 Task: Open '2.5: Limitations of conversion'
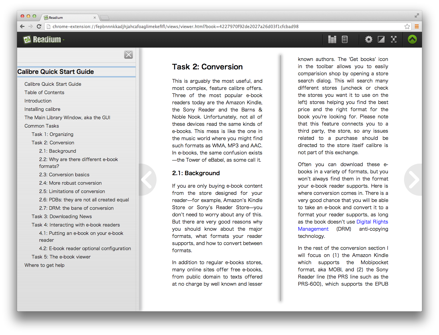72,191
